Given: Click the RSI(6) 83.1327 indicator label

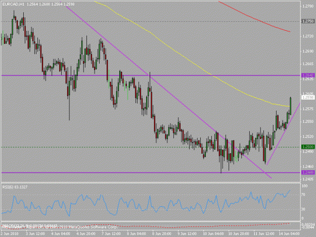Looking at the screenshot, I should click(x=15, y=187).
